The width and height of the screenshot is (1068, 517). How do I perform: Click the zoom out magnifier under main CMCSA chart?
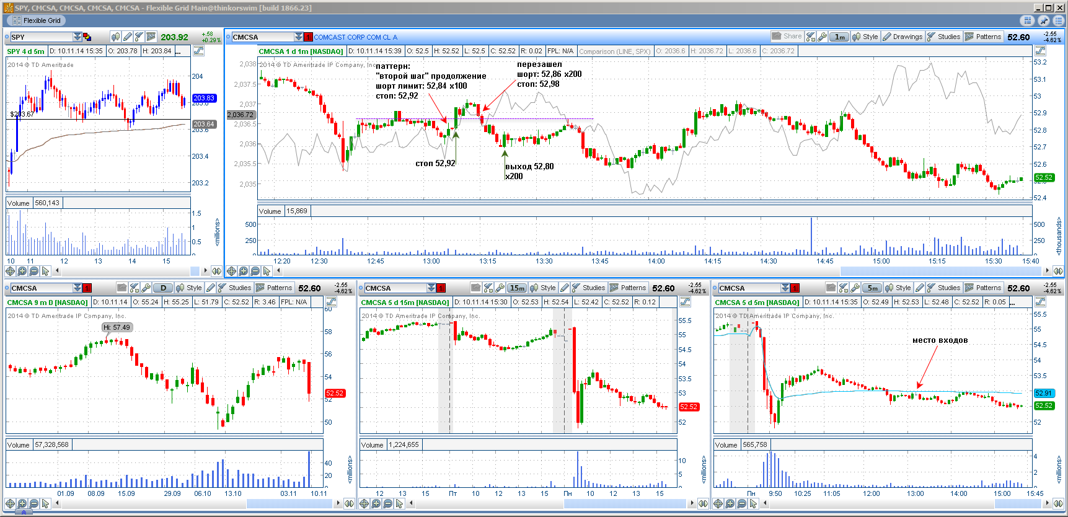coord(255,271)
